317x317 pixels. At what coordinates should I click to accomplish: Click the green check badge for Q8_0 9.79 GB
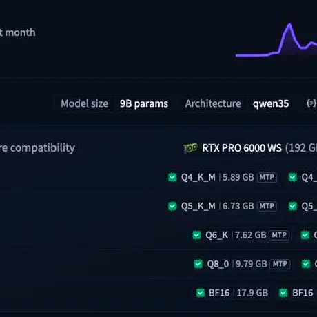click(198, 264)
